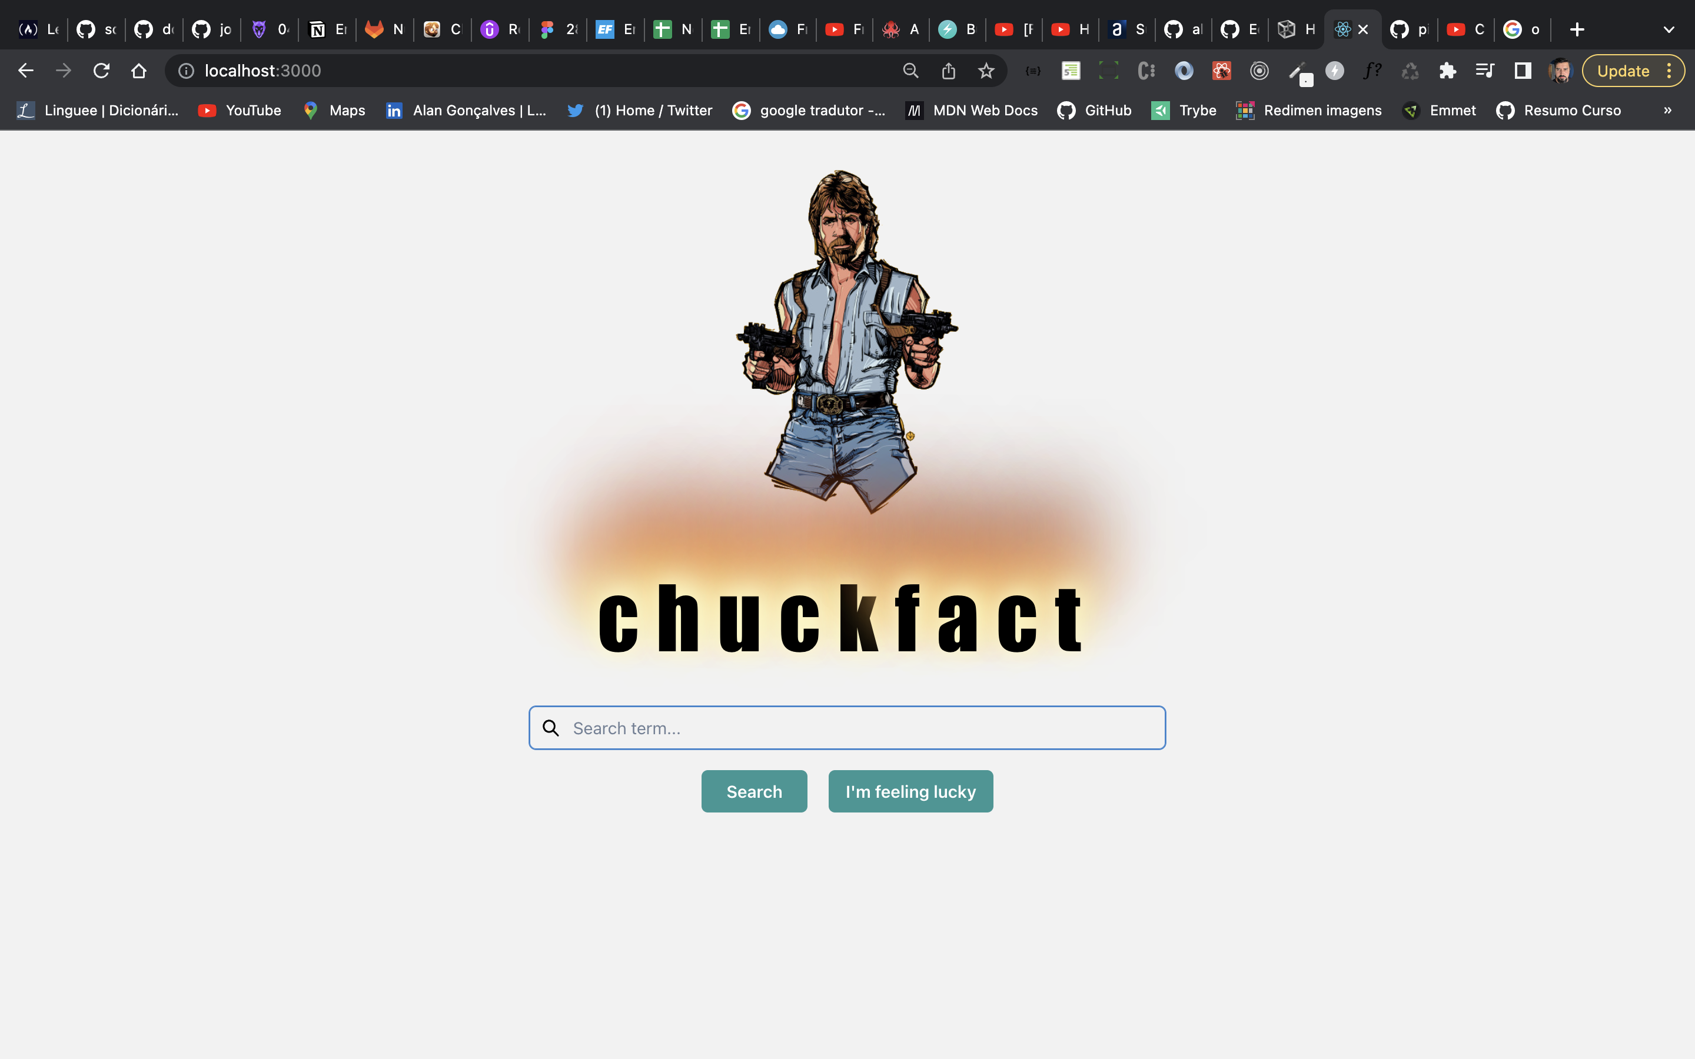Share the page using the share icon
1695x1059 pixels.
pos(949,71)
